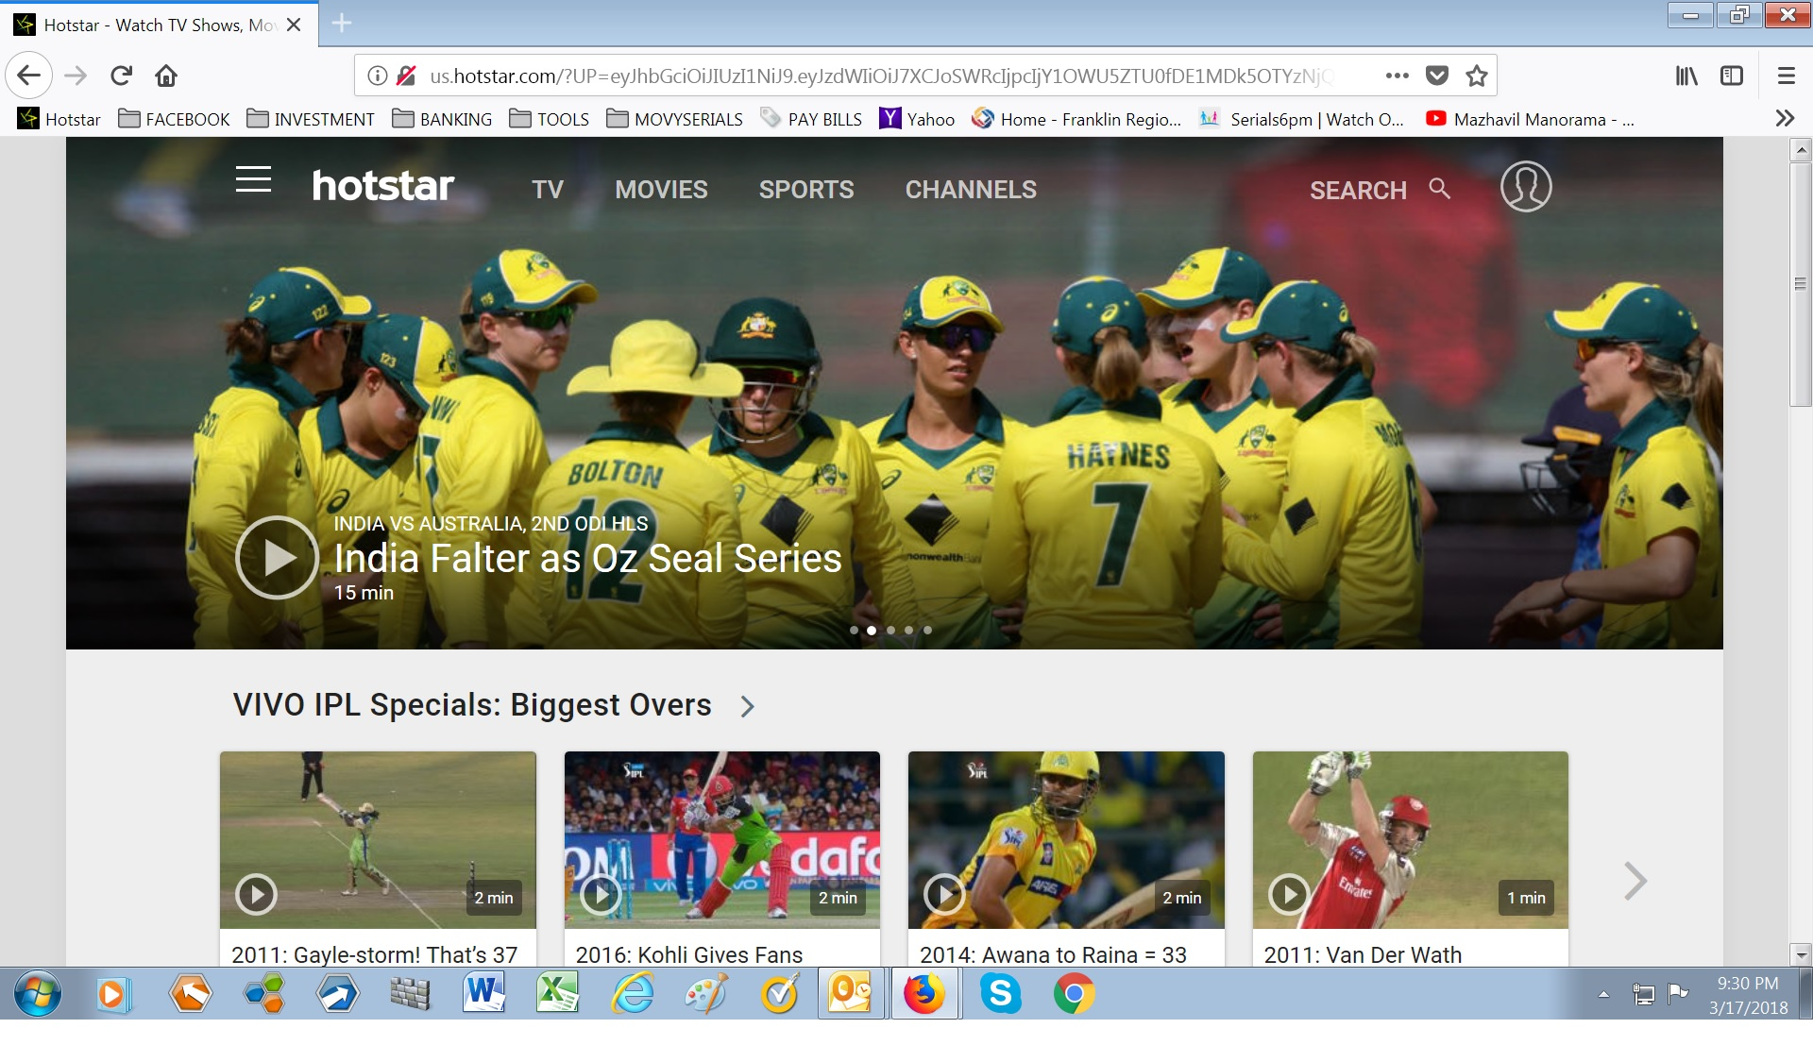The width and height of the screenshot is (1813, 1062).
Task: Go back with the browser back arrow
Action: [x=29, y=76]
